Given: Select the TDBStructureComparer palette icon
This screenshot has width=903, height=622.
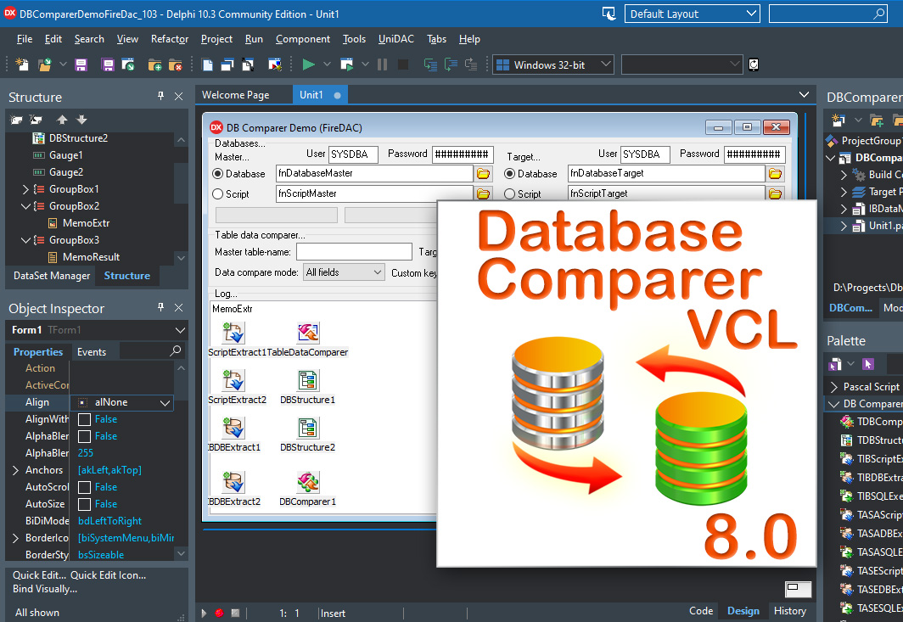Looking at the screenshot, I should [x=864, y=440].
